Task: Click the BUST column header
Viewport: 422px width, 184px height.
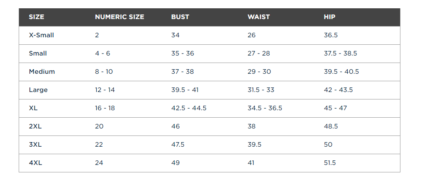Action: tap(180, 17)
